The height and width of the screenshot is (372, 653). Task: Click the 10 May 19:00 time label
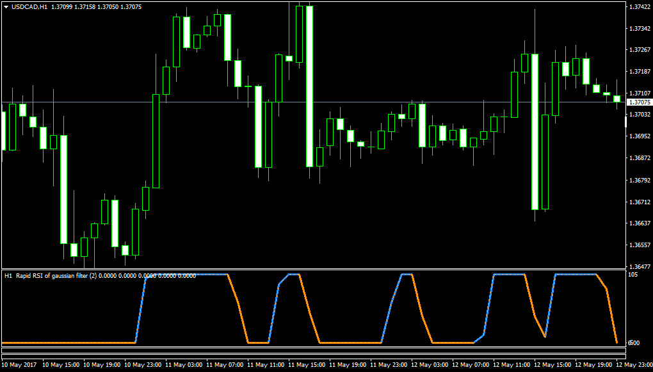[x=102, y=364]
